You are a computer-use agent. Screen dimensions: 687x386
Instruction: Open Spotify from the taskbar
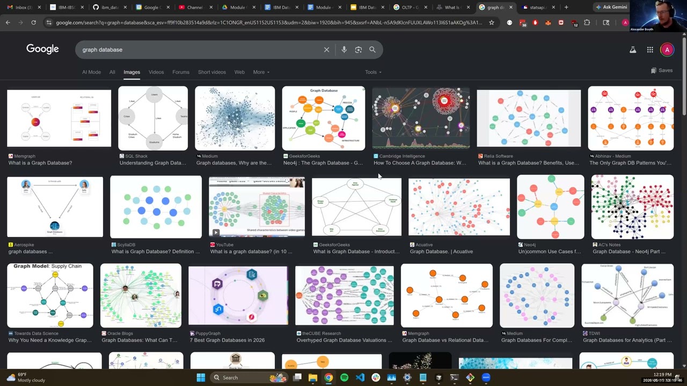coord(344,377)
